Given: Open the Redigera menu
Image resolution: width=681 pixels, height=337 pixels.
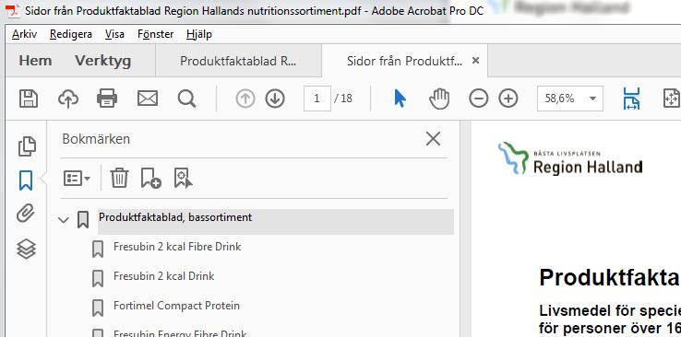Looking at the screenshot, I should tap(71, 34).
